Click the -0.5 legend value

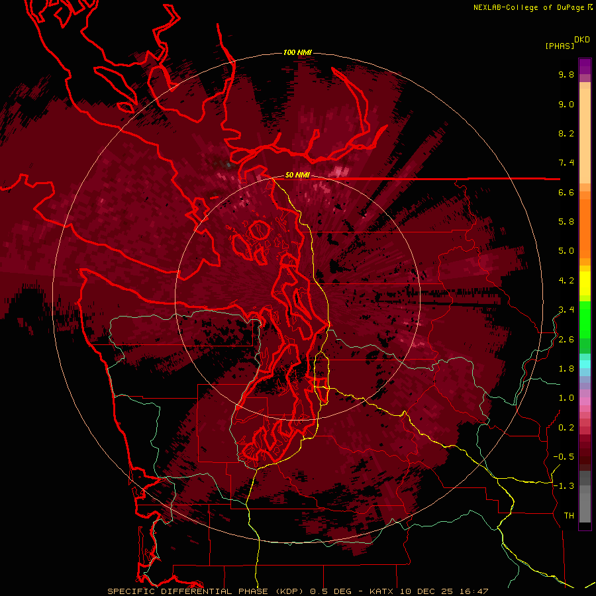[564, 457]
